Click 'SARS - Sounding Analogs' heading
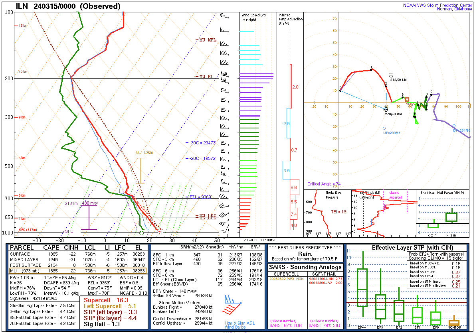The height and width of the screenshot is (333, 475). click(x=305, y=267)
